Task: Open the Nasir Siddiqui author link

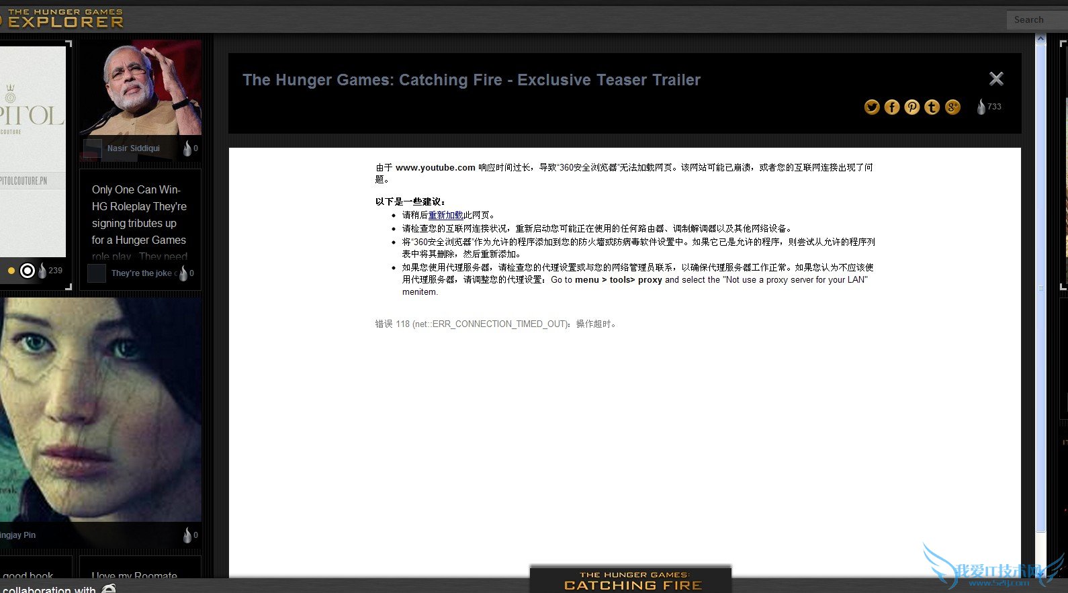Action: point(133,148)
